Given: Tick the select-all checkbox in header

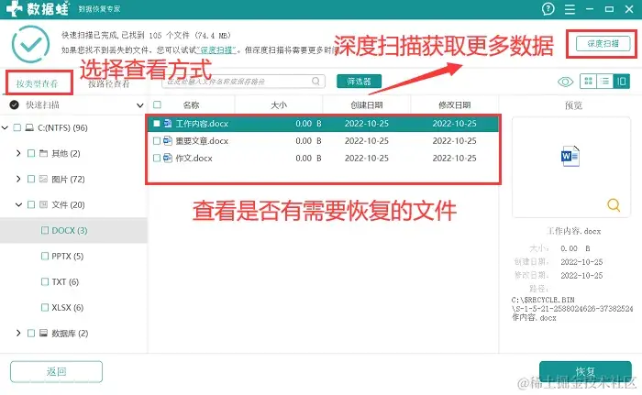Looking at the screenshot, I should click(x=157, y=104).
